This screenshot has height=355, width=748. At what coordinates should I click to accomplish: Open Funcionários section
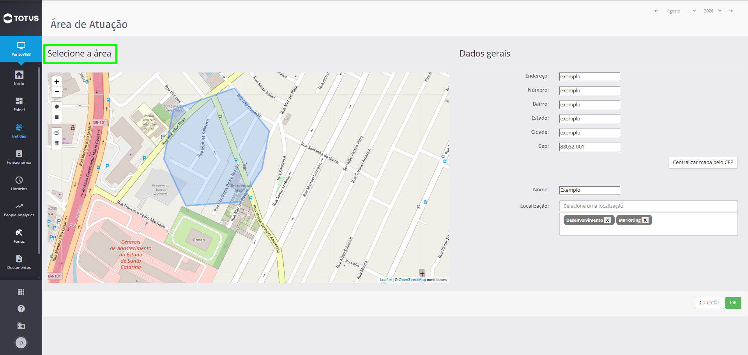pos(19,157)
